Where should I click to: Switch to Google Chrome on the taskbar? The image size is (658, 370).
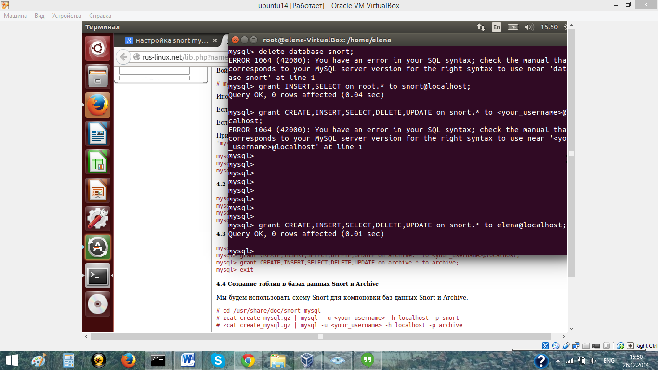(x=248, y=360)
